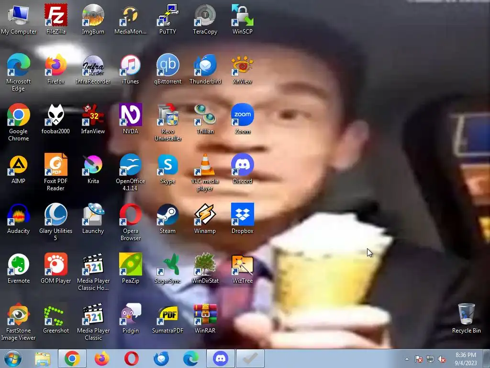The image size is (490, 368).
Task: Select the Revo Uninstaller shortcut
Action: pyautogui.click(x=168, y=122)
